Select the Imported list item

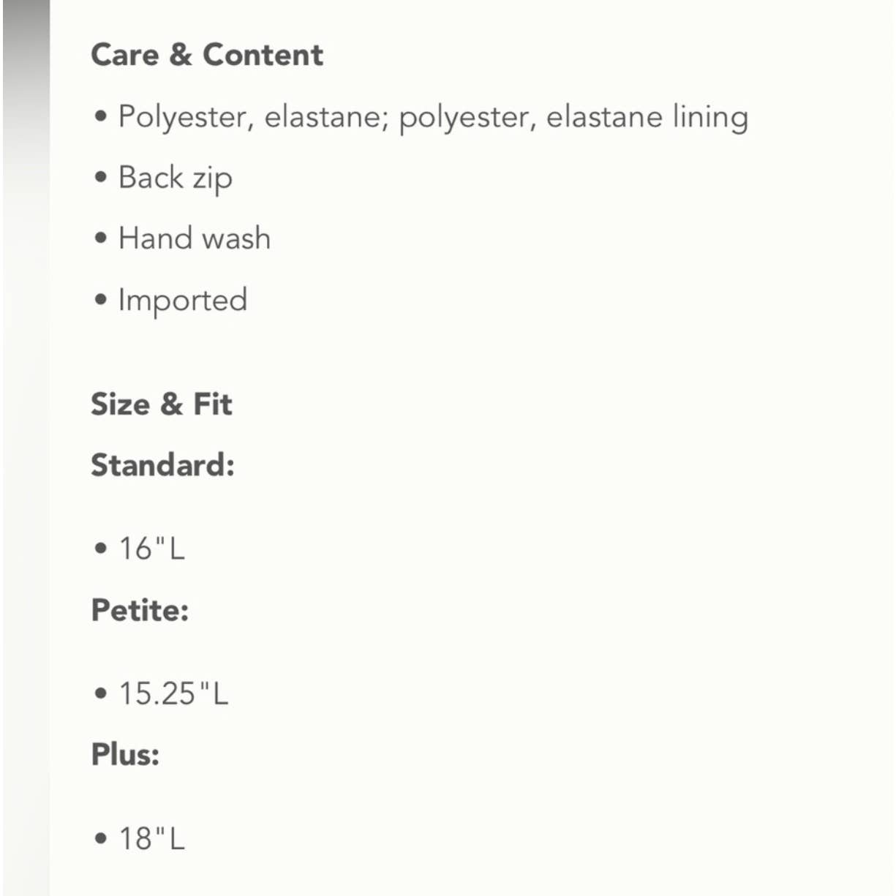183,300
